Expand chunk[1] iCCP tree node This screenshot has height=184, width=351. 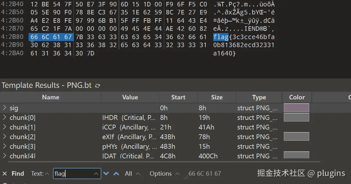pos(4,127)
